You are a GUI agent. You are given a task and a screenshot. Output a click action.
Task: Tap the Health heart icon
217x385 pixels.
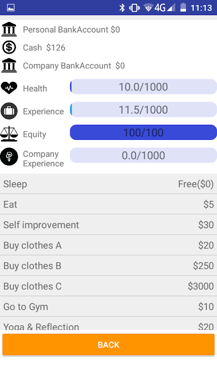pos(9,87)
